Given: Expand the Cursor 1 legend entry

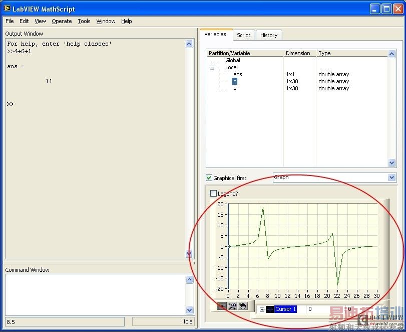Looking at the screenshot, I should (x=262, y=309).
